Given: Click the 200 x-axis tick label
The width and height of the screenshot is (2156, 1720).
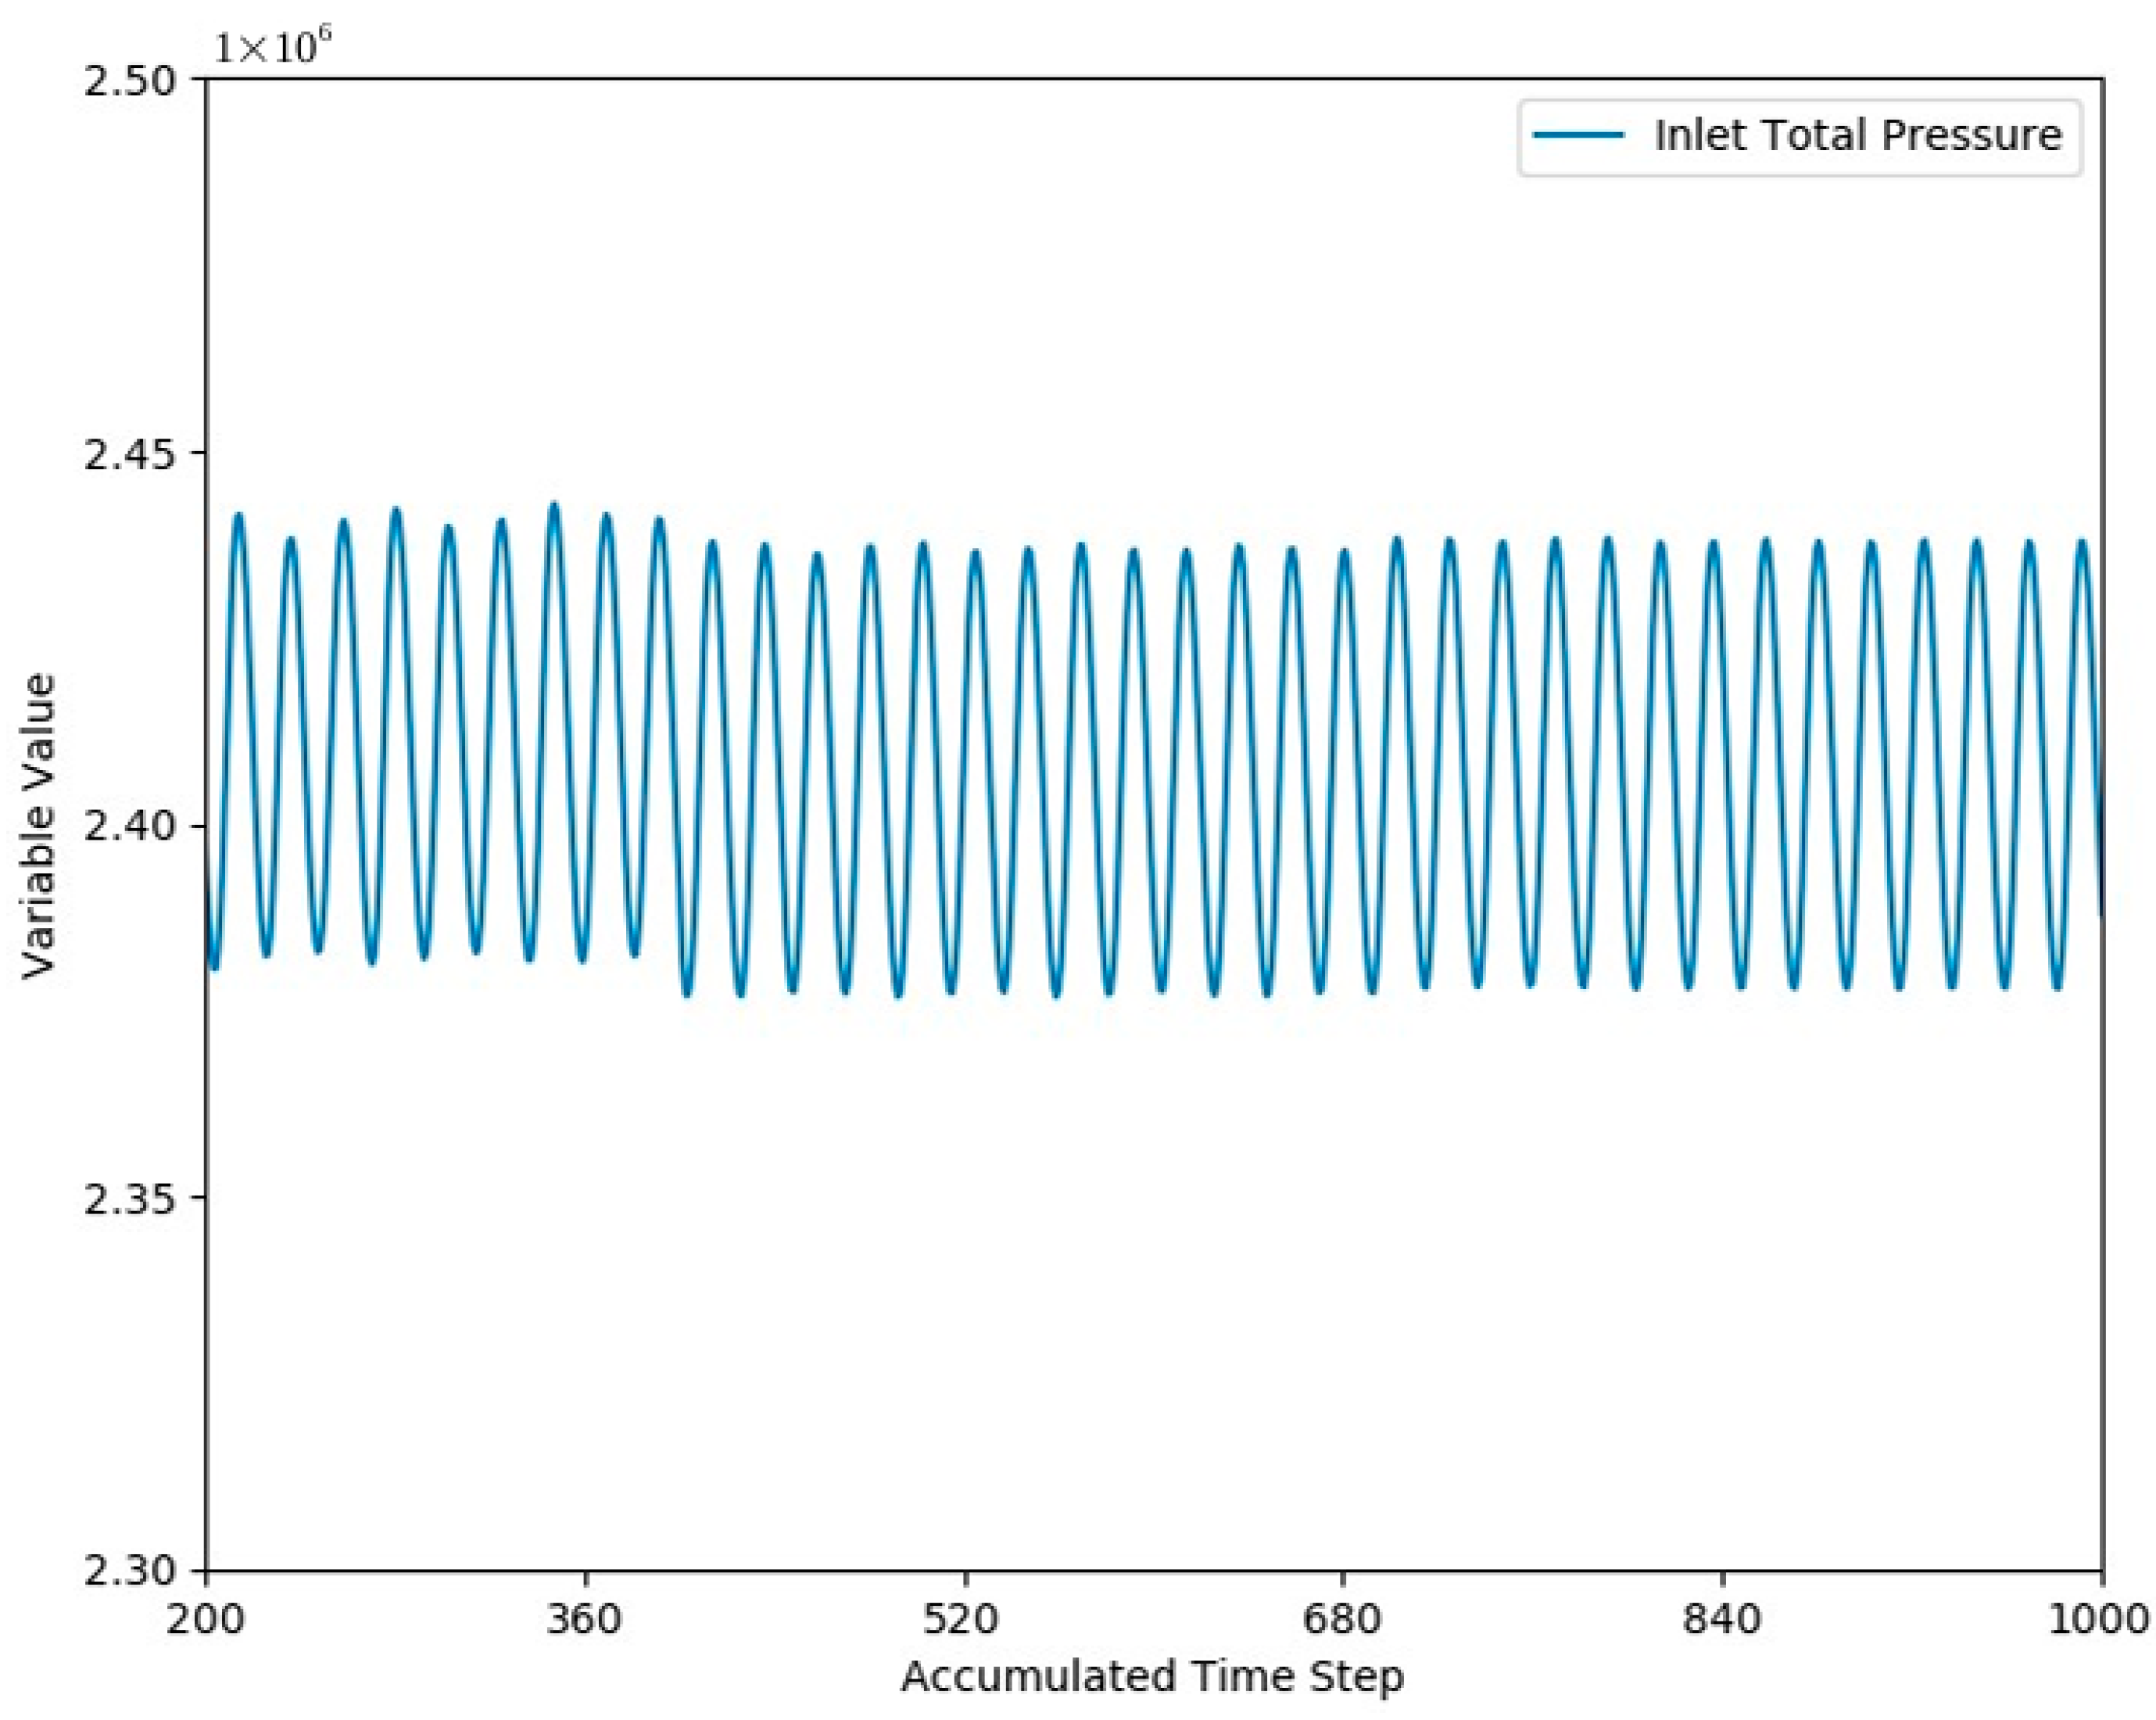Looking at the screenshot, I should (206, 1619).
